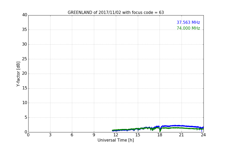Image resolution: width=226 pixels, height=151 pixels.
Task: Click the sharp dip in traces at hour 18
Action: (x=160, y=130)
